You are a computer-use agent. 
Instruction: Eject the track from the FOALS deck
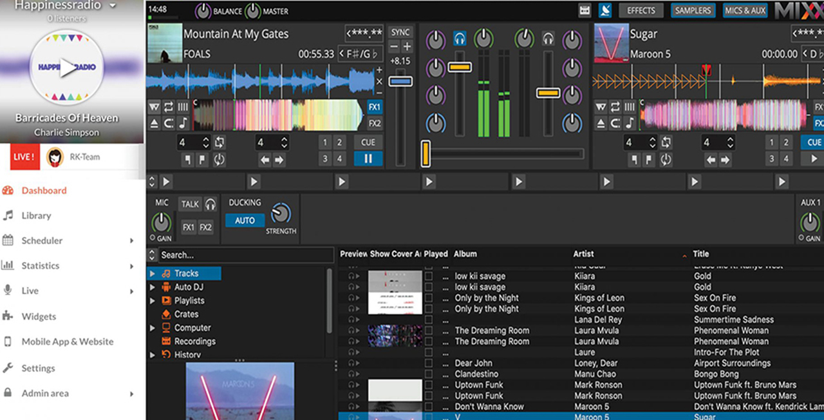click(x=154, y=122)
